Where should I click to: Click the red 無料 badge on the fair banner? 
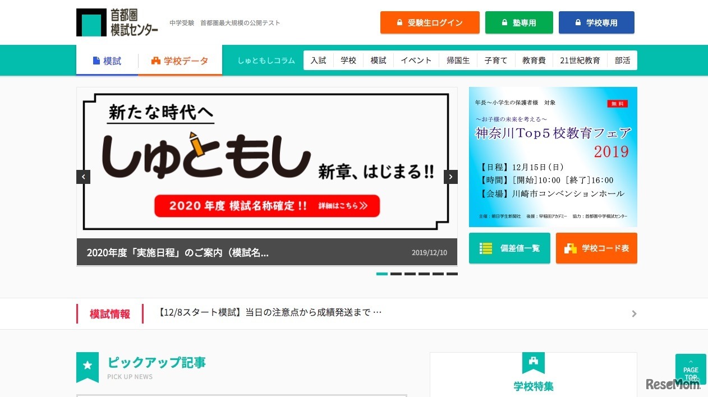[619, 103]
